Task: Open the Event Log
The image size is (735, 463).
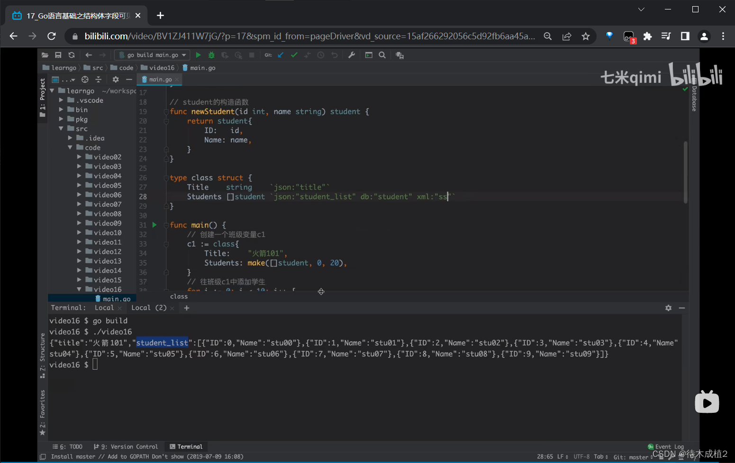Action: (666, 446)
